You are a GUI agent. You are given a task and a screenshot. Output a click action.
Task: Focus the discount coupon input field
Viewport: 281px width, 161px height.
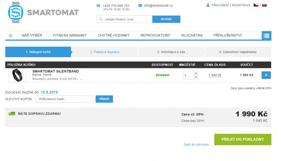pos(65,99)
